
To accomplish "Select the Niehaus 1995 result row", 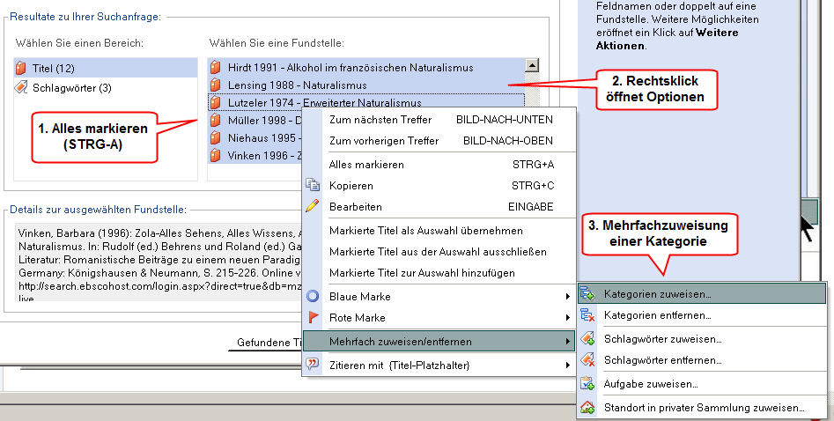I will click(x=255, y=138).
